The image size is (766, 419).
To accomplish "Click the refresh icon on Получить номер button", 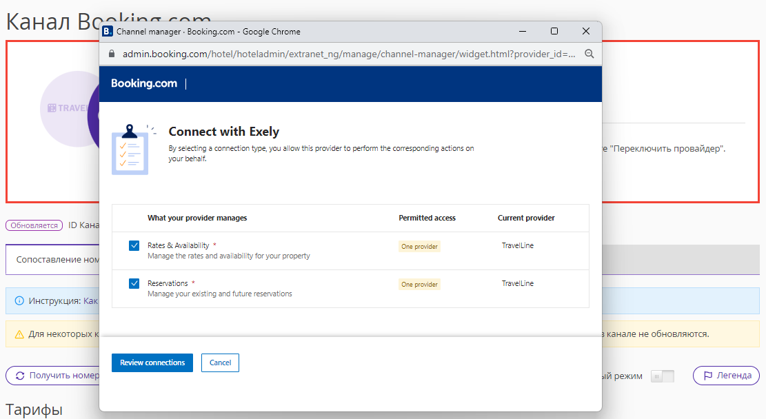I will (20, 376).
